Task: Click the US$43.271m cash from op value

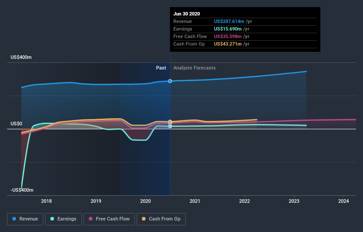Action: [228, 44]
